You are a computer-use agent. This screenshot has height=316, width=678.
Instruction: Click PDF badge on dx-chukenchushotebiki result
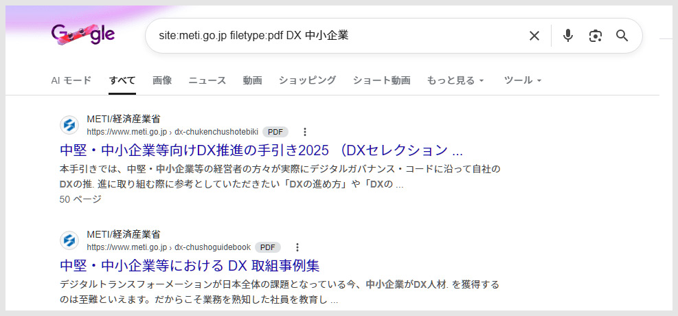point(275,132)
